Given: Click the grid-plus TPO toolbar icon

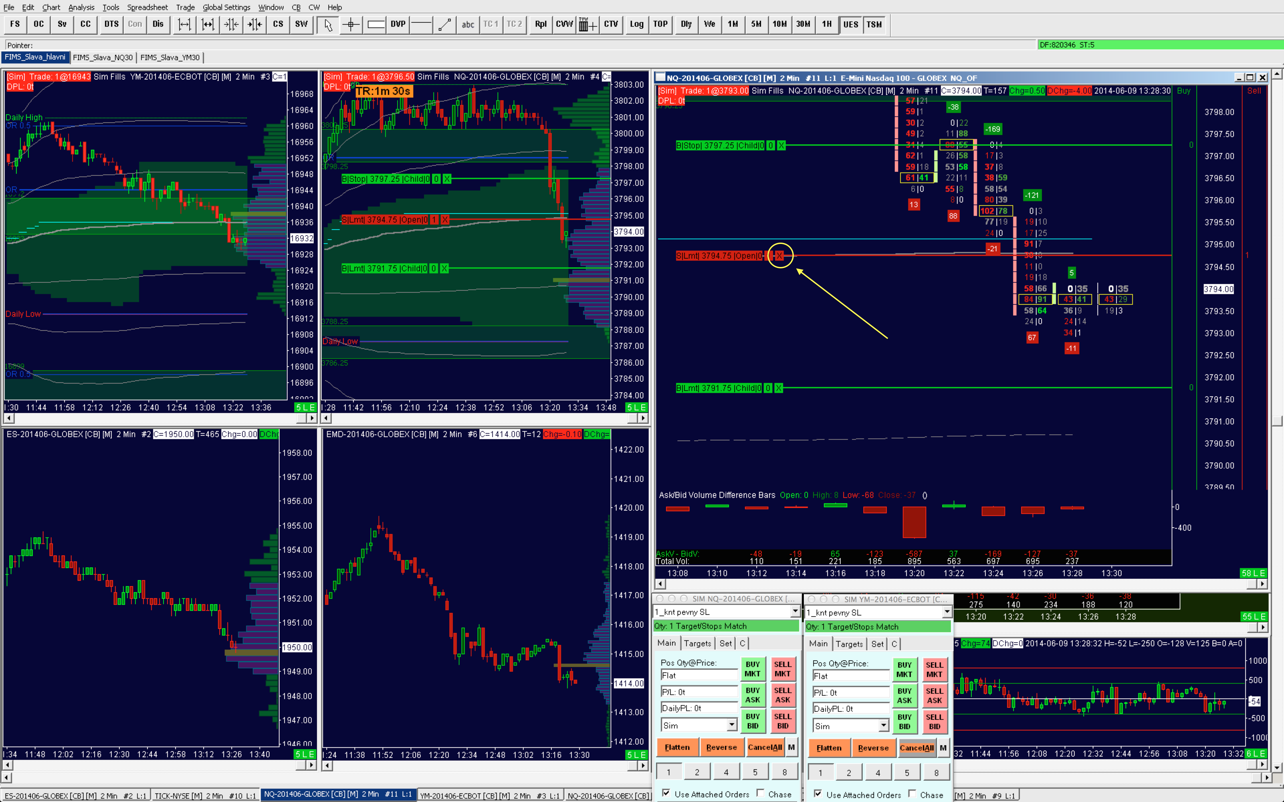Looking at the screenshot, I should [587, 24].
